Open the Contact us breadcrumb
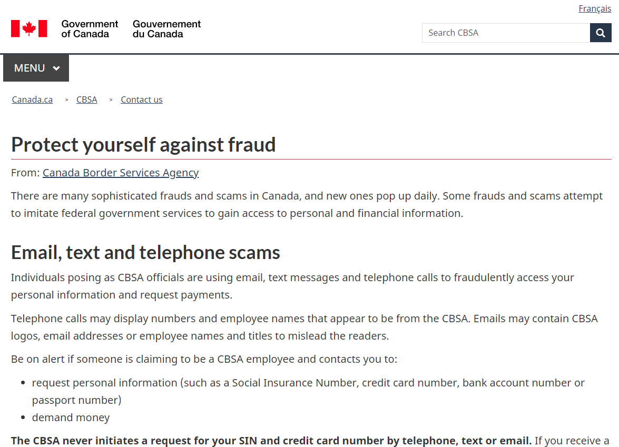The width and height of the screenshot is (619, 447). pos(142,100)
